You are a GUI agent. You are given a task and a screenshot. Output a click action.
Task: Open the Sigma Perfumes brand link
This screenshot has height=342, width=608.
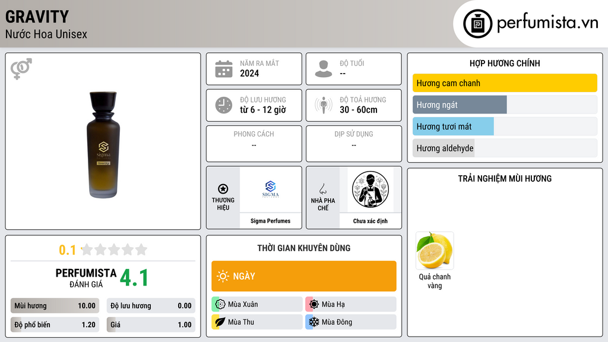(x=270, y=221)
